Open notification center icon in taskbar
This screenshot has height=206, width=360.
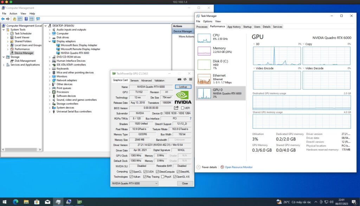point(354,202)
